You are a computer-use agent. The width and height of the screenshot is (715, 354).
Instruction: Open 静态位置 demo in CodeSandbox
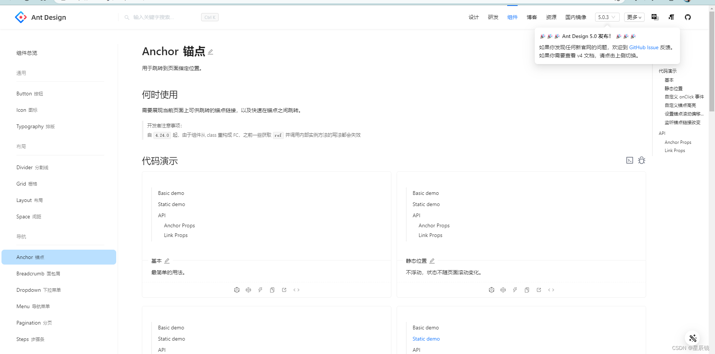coord(492,290)
